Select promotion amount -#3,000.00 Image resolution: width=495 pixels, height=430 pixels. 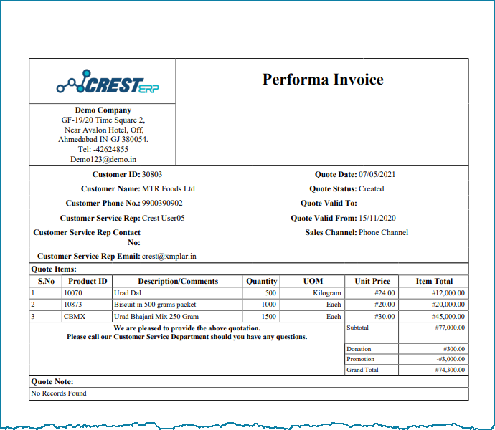click(x=451, y=359)
